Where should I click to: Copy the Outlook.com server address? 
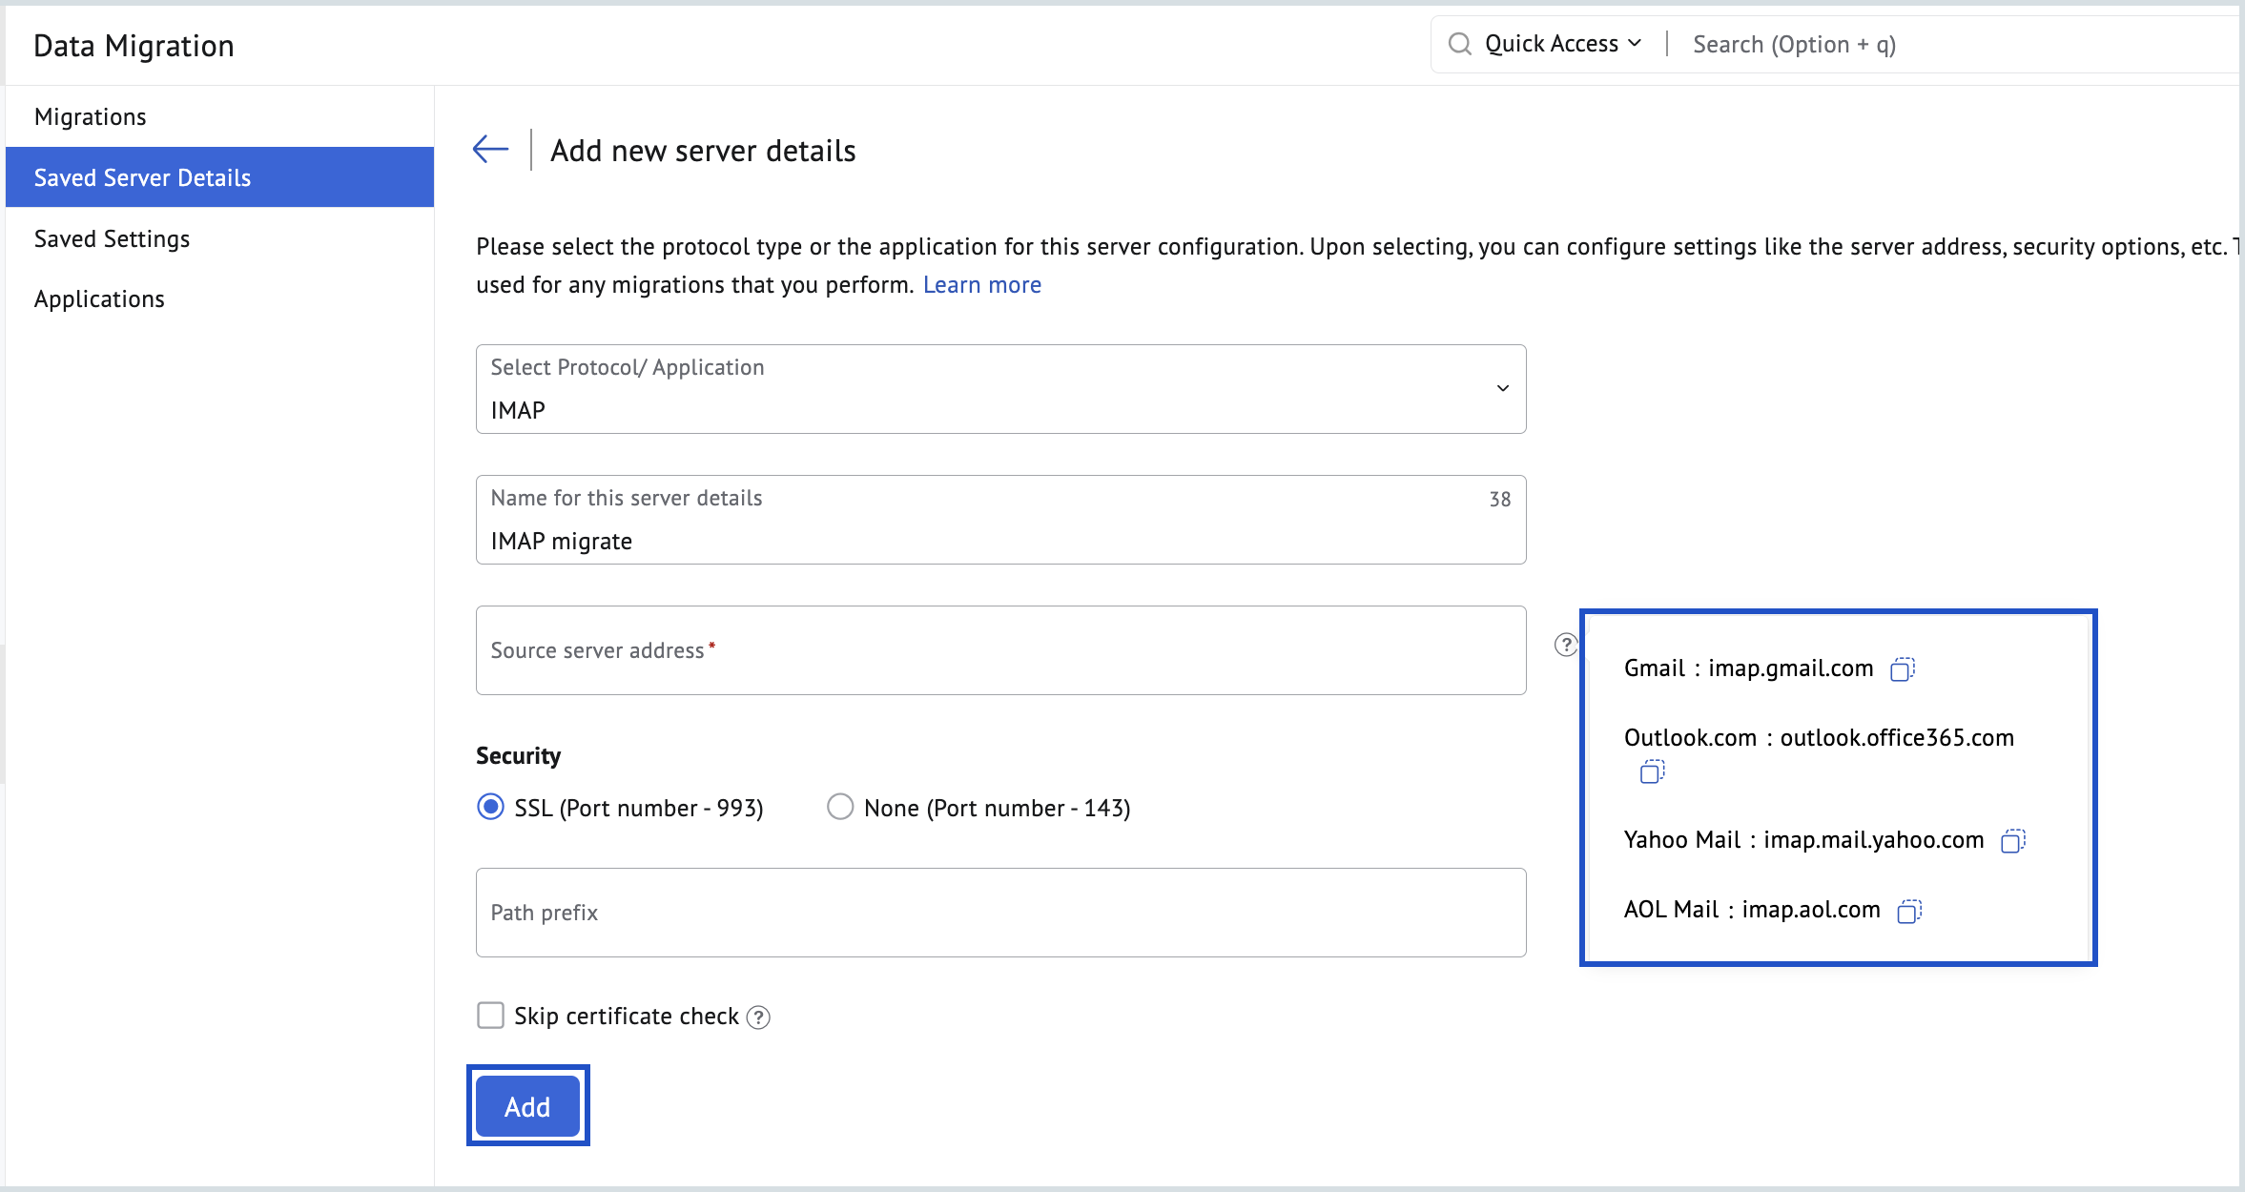(x=1652, y=771)
